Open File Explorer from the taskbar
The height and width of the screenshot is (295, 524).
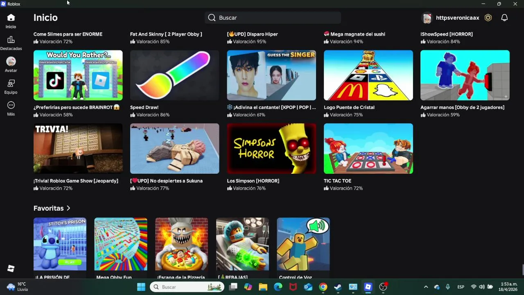pos(263,287)
